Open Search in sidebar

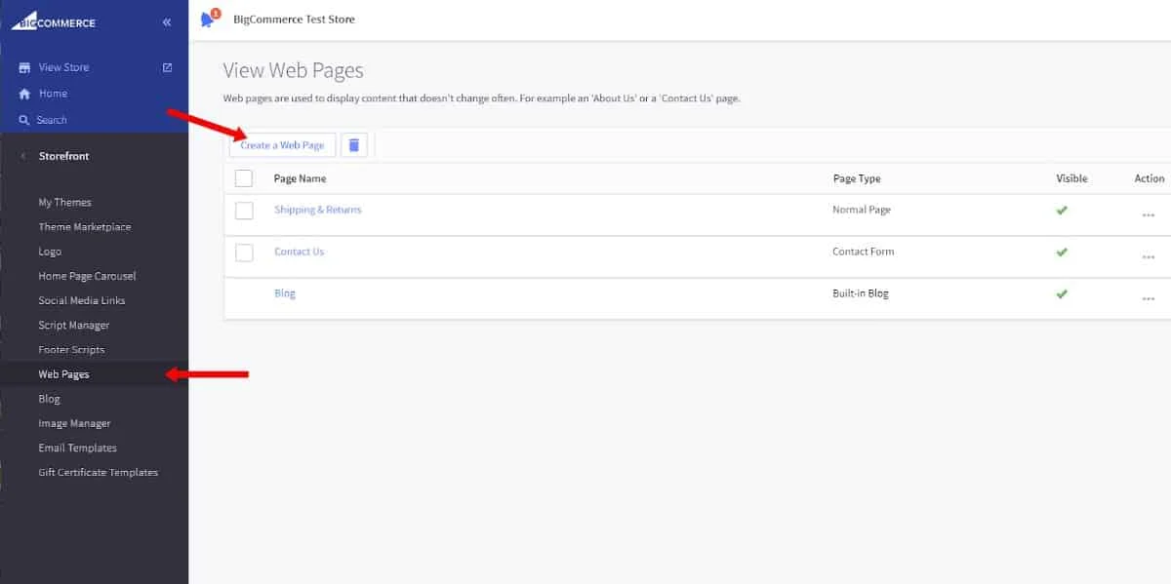pos(52,120)
